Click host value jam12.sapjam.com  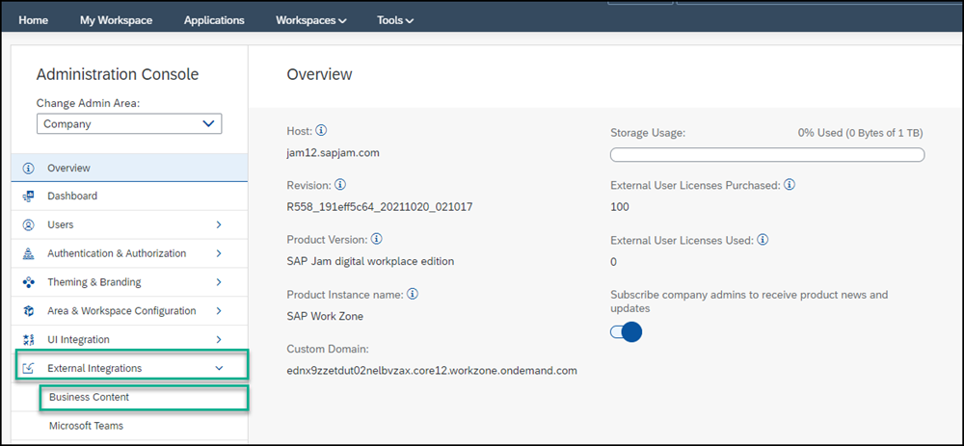(x=333, y=153)
